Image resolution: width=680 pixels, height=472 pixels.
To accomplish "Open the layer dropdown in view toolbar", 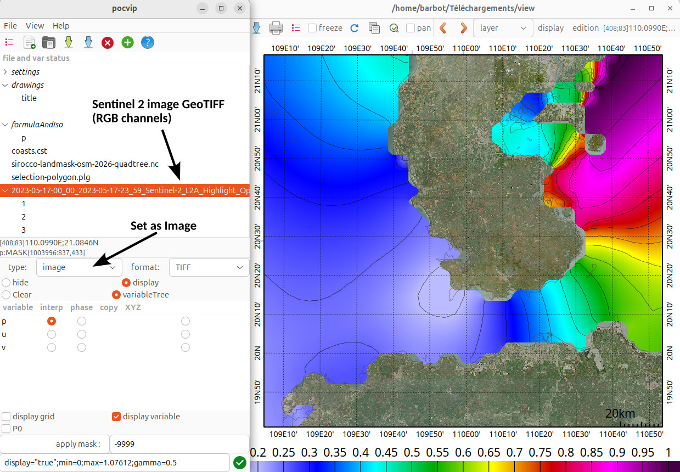I will click(x=503, y=28).
